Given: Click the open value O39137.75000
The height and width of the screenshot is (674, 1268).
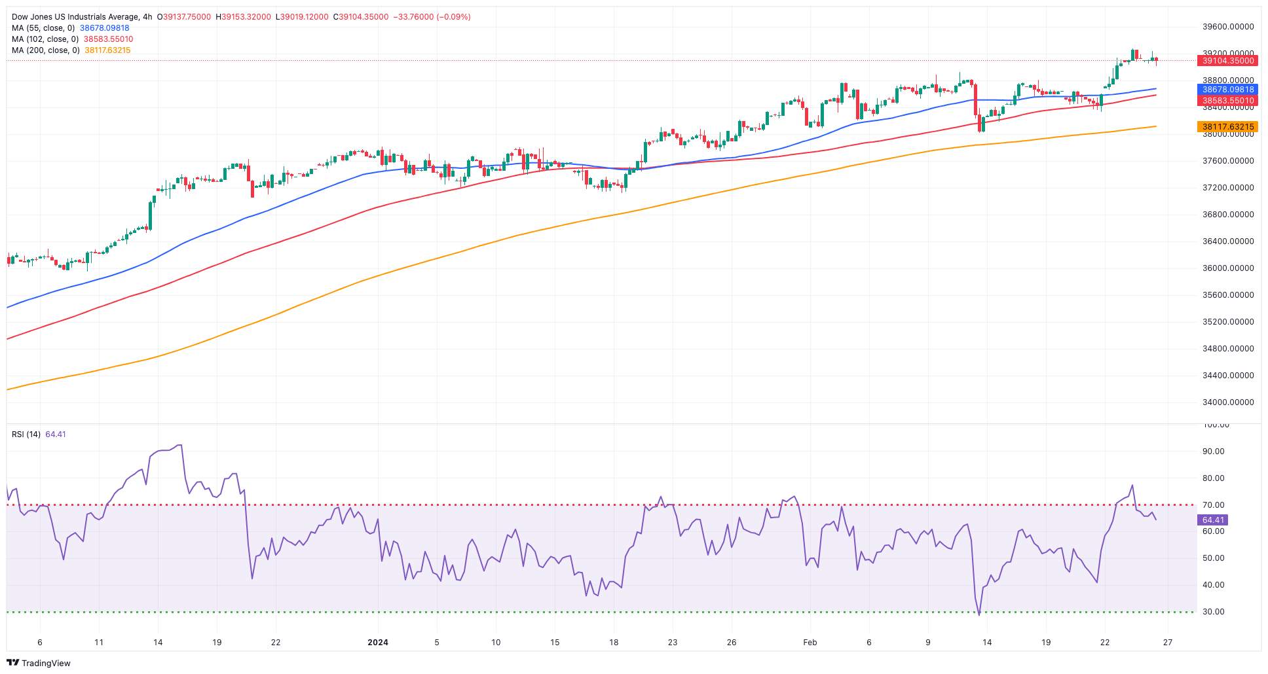Looking at the screenshot, I should pos(184,17).
